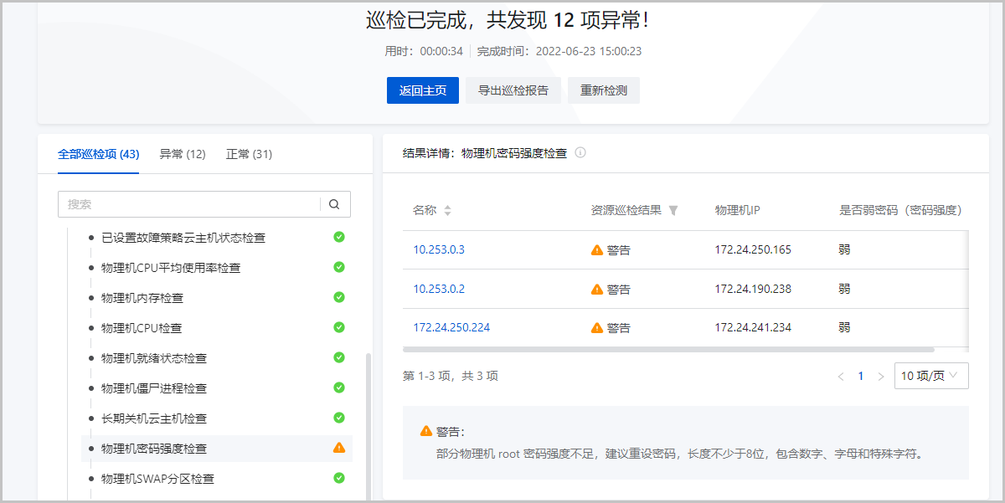Image resolution: width=1005 pixels, height=503 pixels.
Task: Go to previous page arrow in pagination
Action: pyautogui.click(x=841, y=377)
